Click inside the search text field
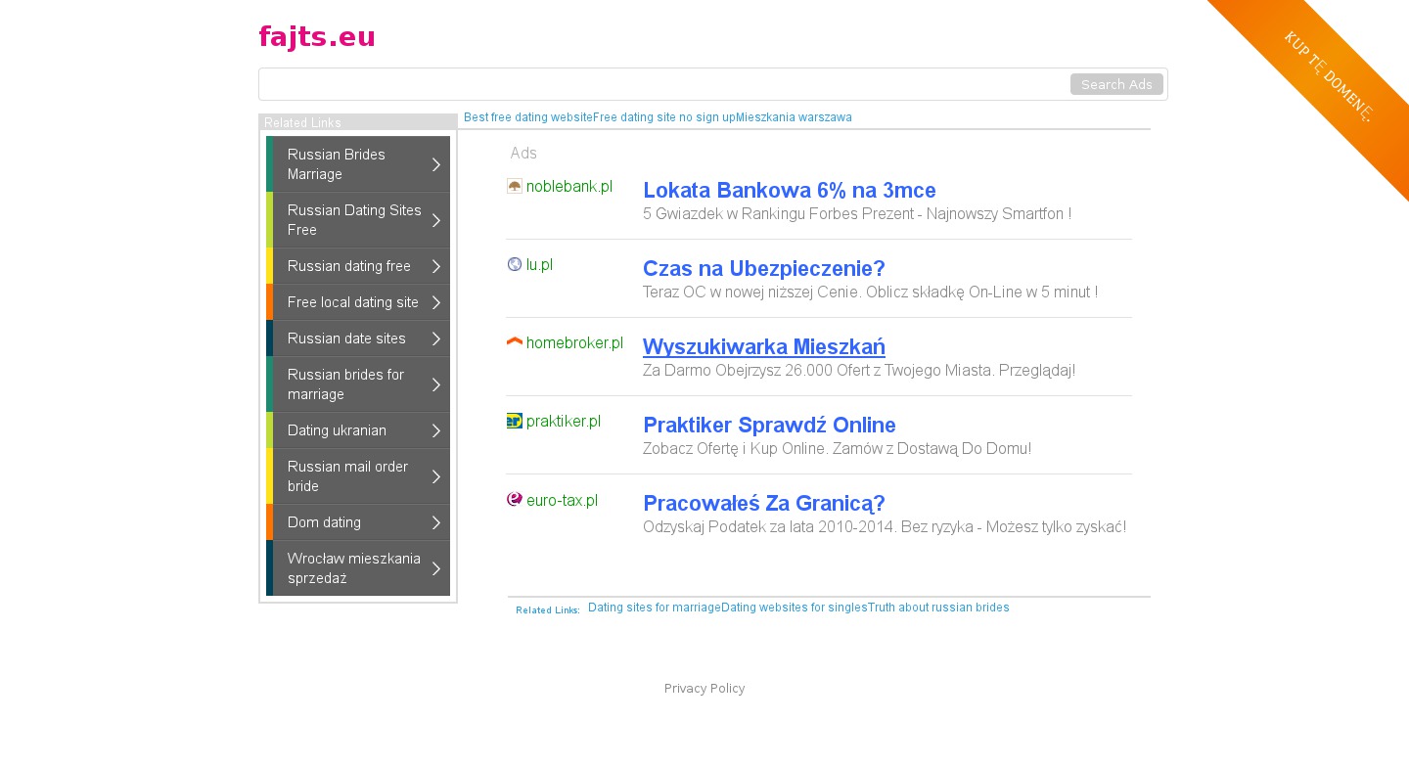This screenshot has width=1409, height=766. (x=665, y=84)
